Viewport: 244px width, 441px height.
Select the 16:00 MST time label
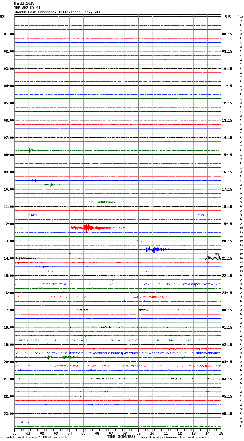(x=9, y=293)
